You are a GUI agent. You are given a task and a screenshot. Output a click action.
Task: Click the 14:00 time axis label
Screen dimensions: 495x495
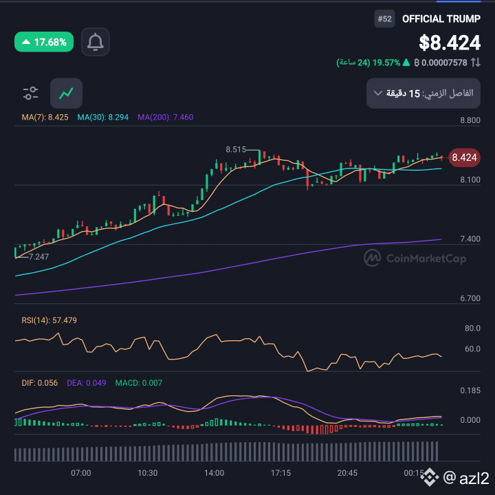pyautogui.click(x=214, y=472)
